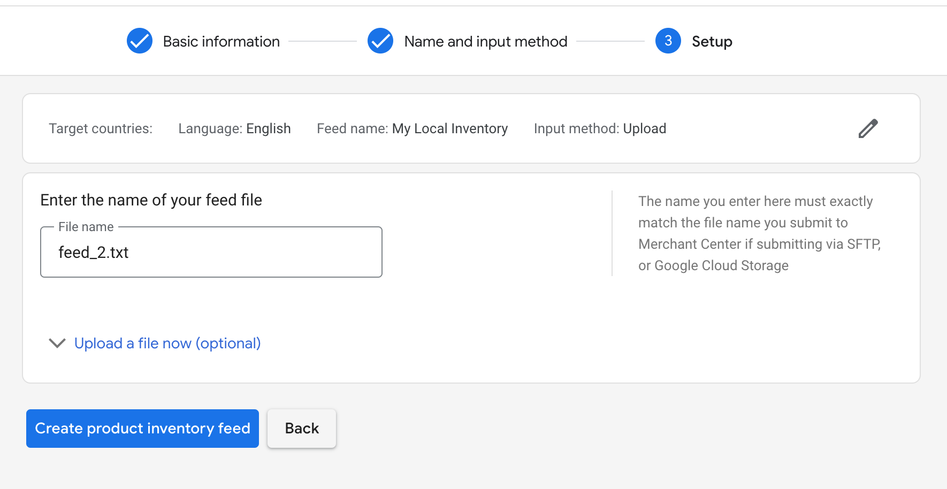Viewport: 947px width, 489px height.
Task: Focus the File name input field
Action: click(211, 252)
